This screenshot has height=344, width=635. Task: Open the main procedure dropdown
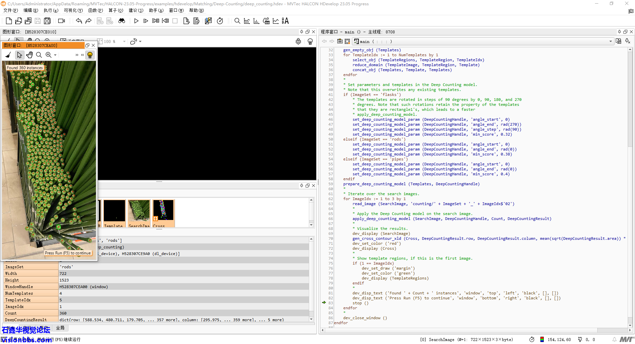click(610, 41)
